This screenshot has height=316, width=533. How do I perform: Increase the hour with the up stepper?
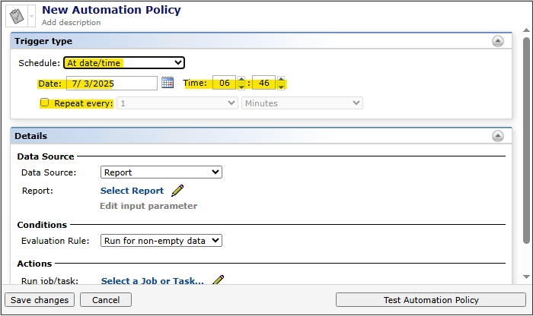tap(241, 79)
